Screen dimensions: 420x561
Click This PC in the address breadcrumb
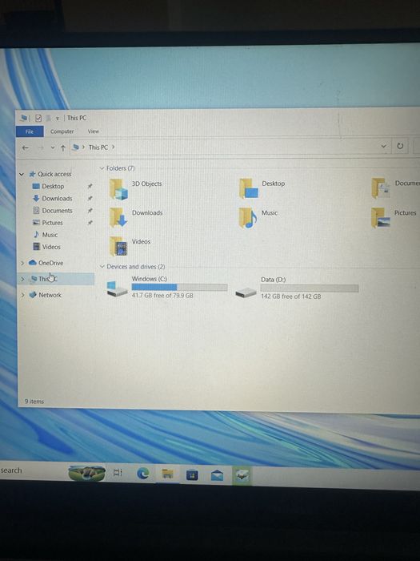98,147
